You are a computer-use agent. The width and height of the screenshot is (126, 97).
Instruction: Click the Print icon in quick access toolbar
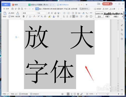[x=19, y=9]
